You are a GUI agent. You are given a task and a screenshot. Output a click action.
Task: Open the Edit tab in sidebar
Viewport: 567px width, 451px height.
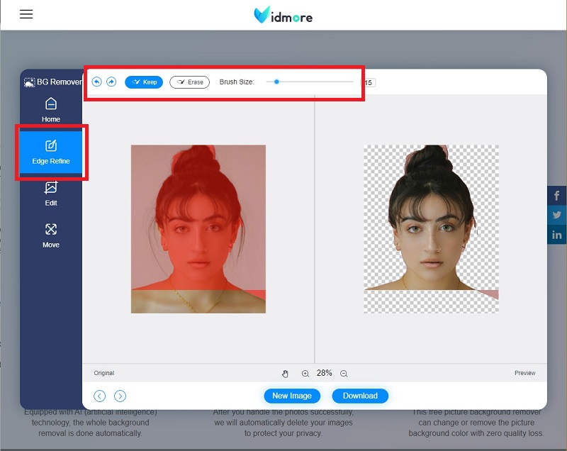tap(51, 194)
